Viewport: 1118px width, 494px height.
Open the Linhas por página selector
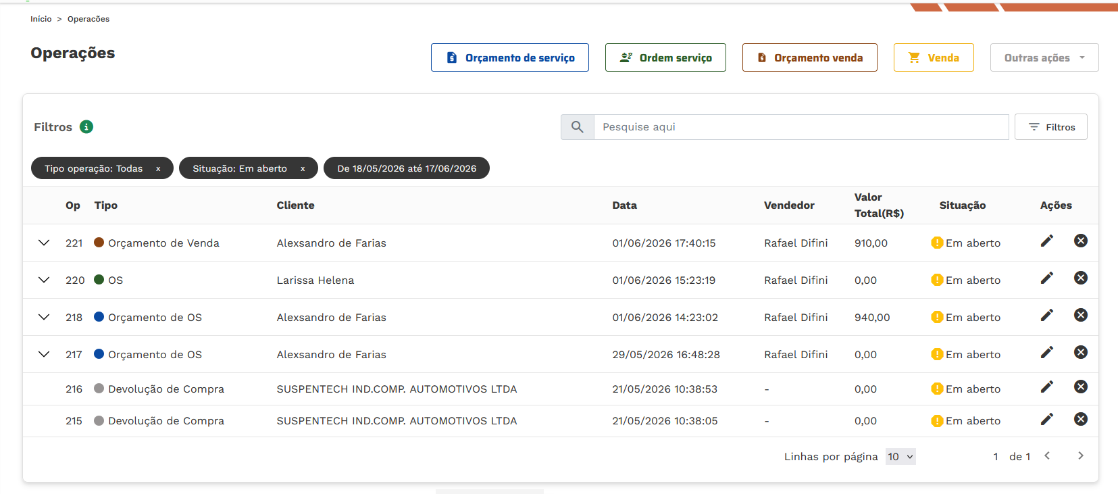(900, 457)
